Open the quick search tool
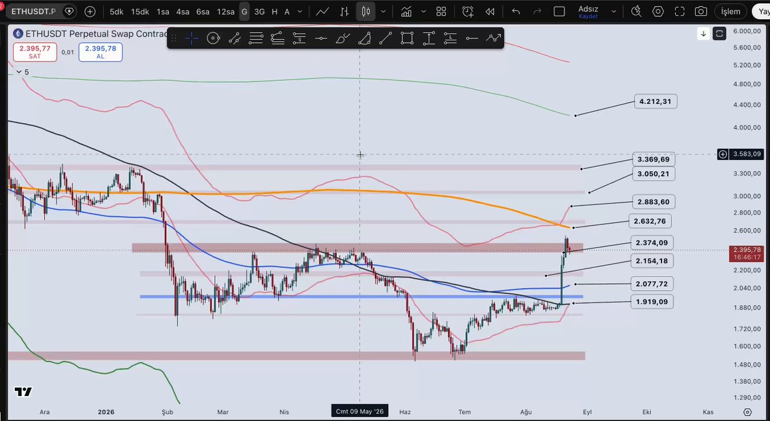 636,12
